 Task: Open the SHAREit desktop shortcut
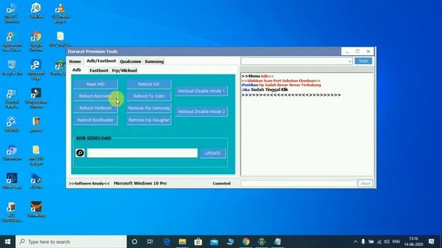point(12,124)
